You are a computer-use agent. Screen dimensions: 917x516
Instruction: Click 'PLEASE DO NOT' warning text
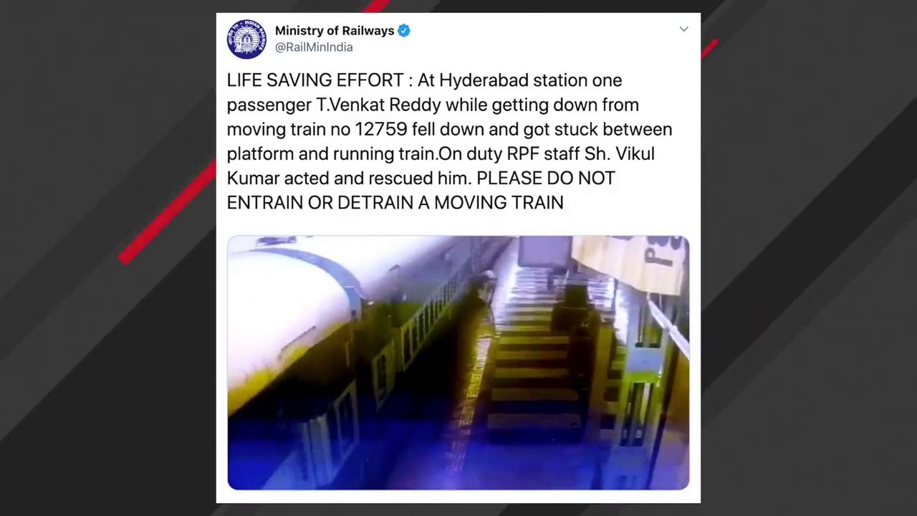pyautogui.click(x=546, y=178)
